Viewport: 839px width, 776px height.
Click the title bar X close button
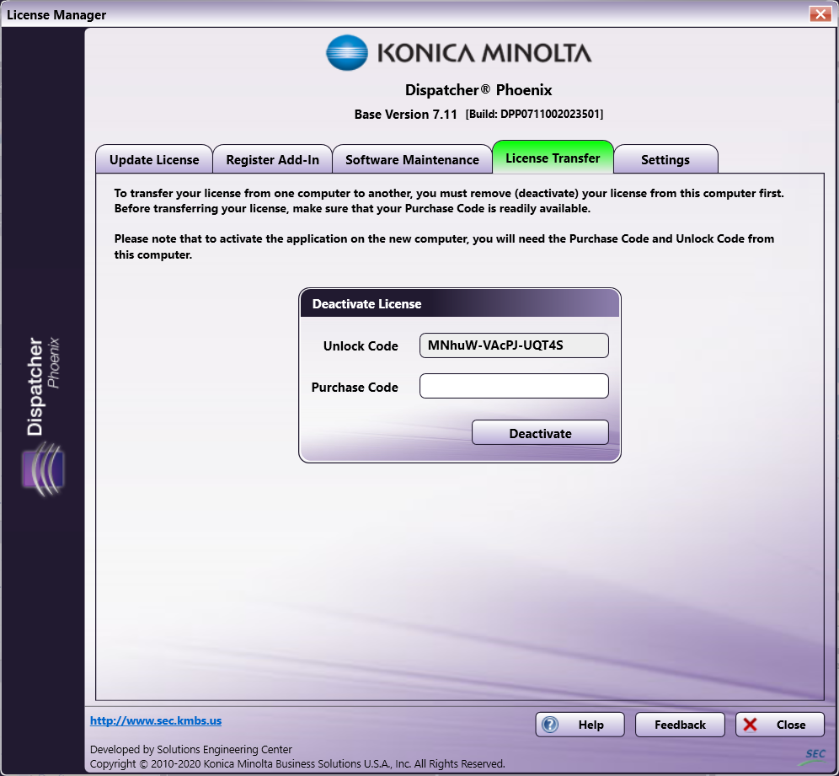(820, 14)
